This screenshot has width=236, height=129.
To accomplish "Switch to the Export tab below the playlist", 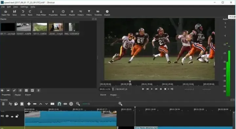I will click(28, 95).
